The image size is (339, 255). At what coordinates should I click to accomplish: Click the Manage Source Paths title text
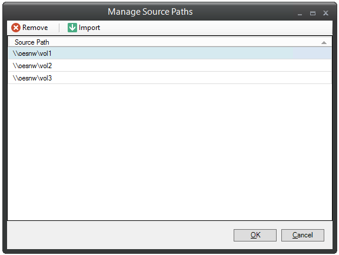[x=150, y=12]
